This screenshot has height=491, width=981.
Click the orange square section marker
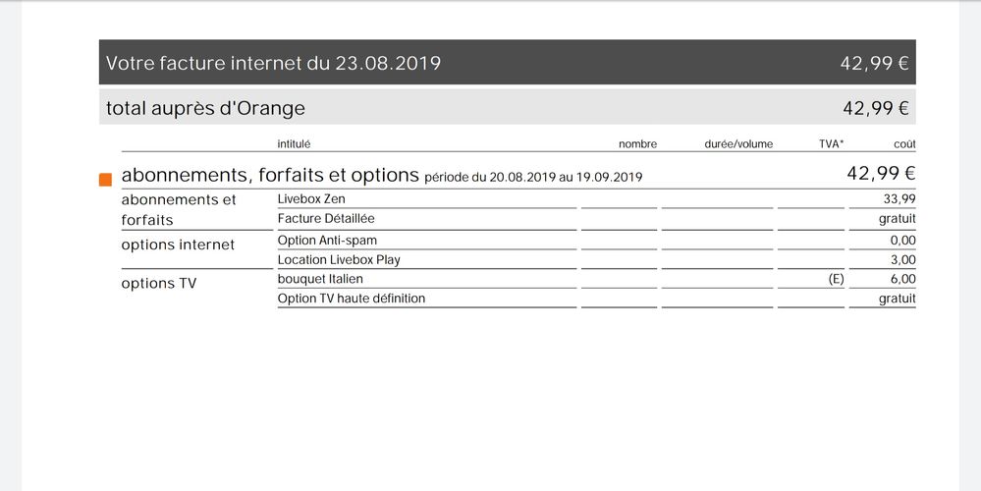(x=105, y=180)
